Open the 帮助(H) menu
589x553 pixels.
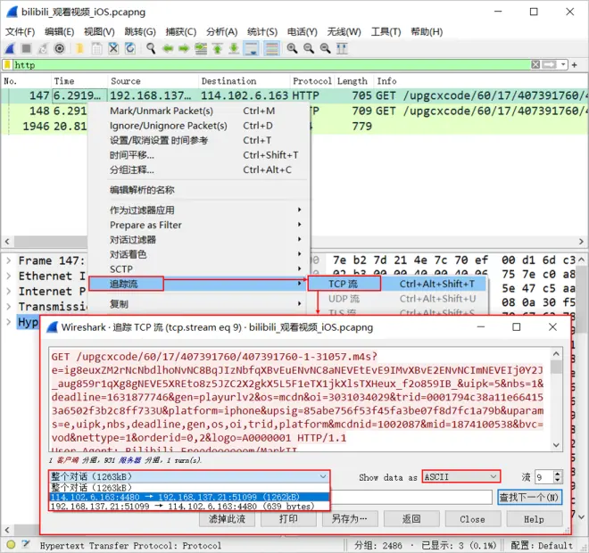coord(427,32)
